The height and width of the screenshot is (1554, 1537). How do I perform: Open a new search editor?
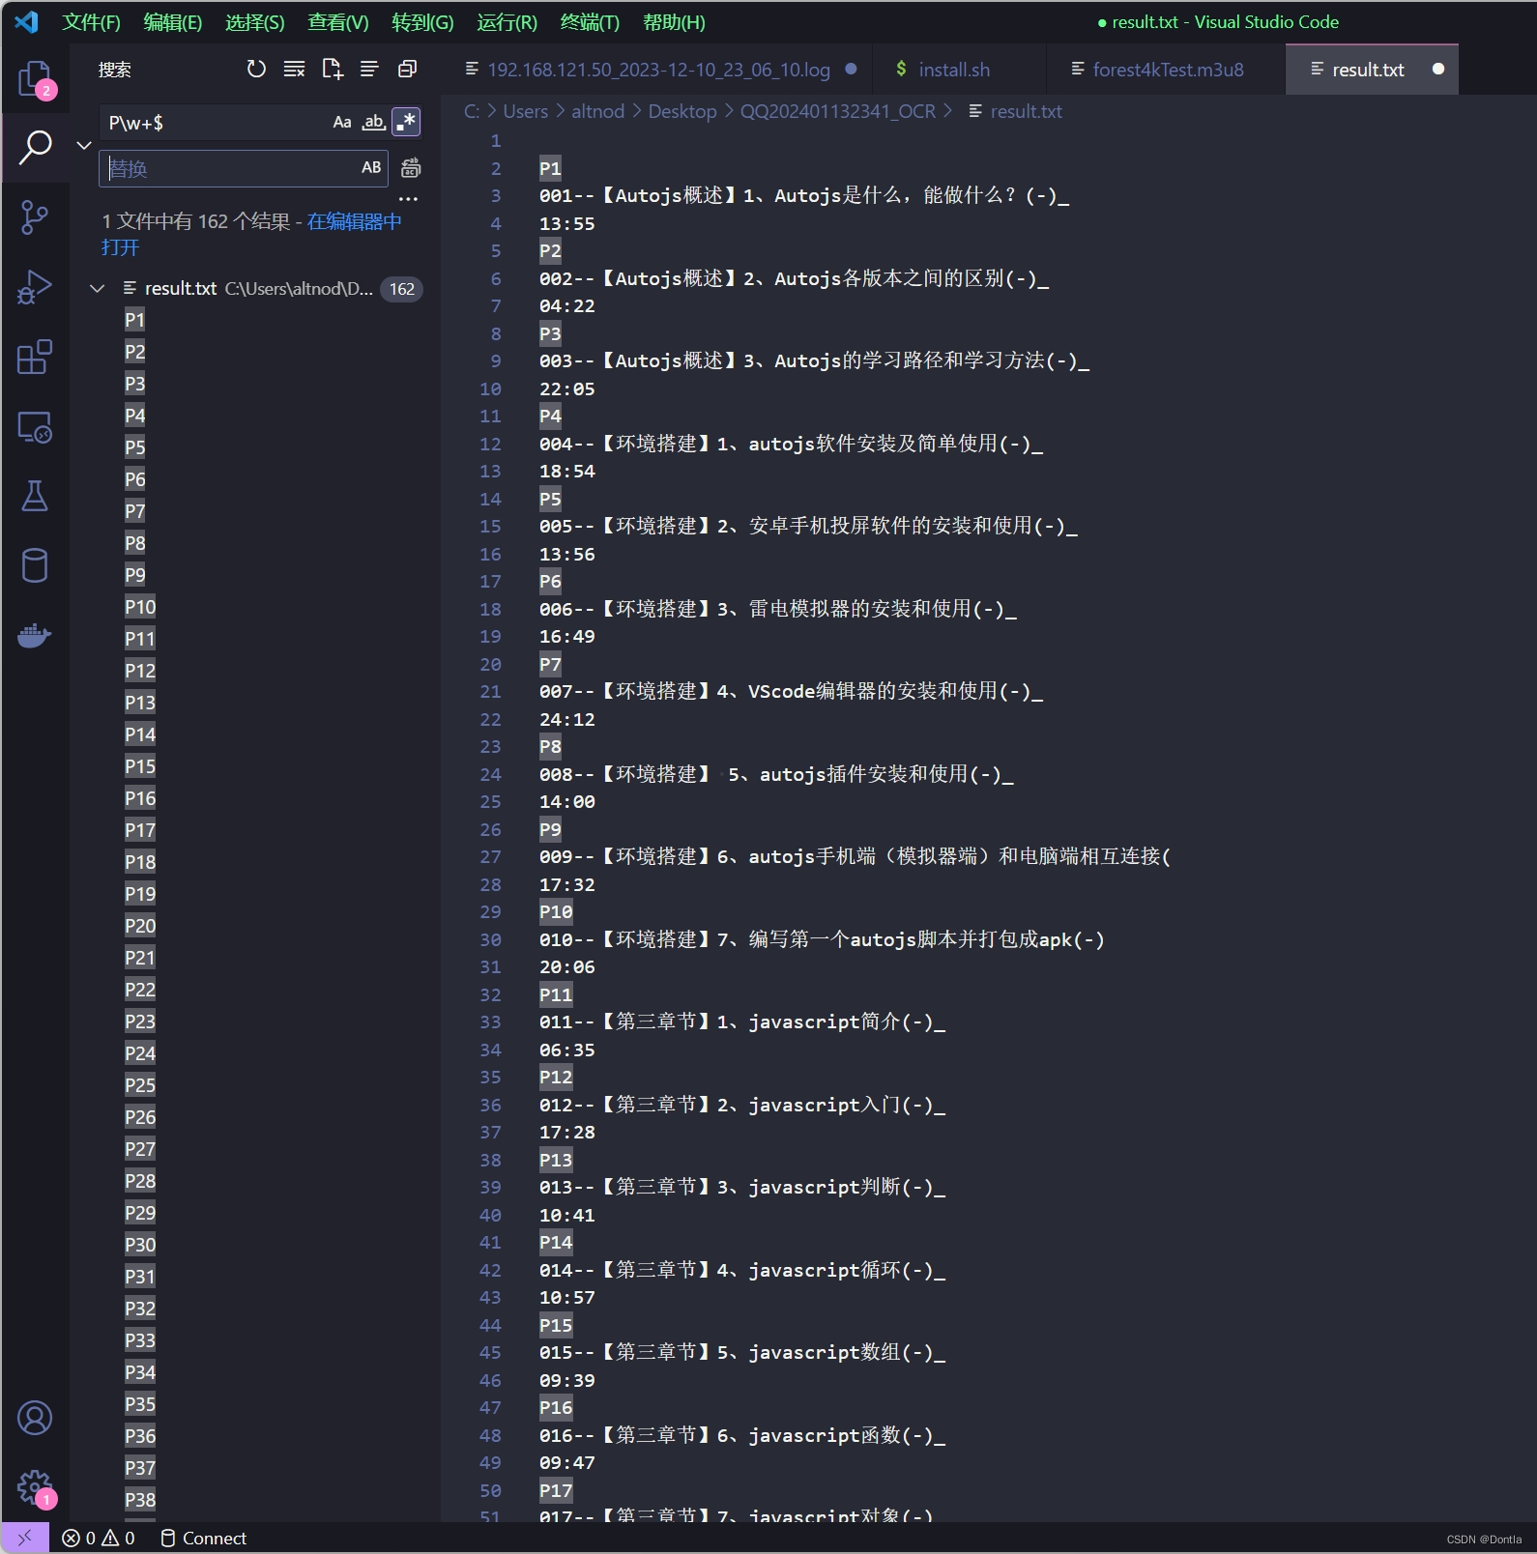pos(333,69)
